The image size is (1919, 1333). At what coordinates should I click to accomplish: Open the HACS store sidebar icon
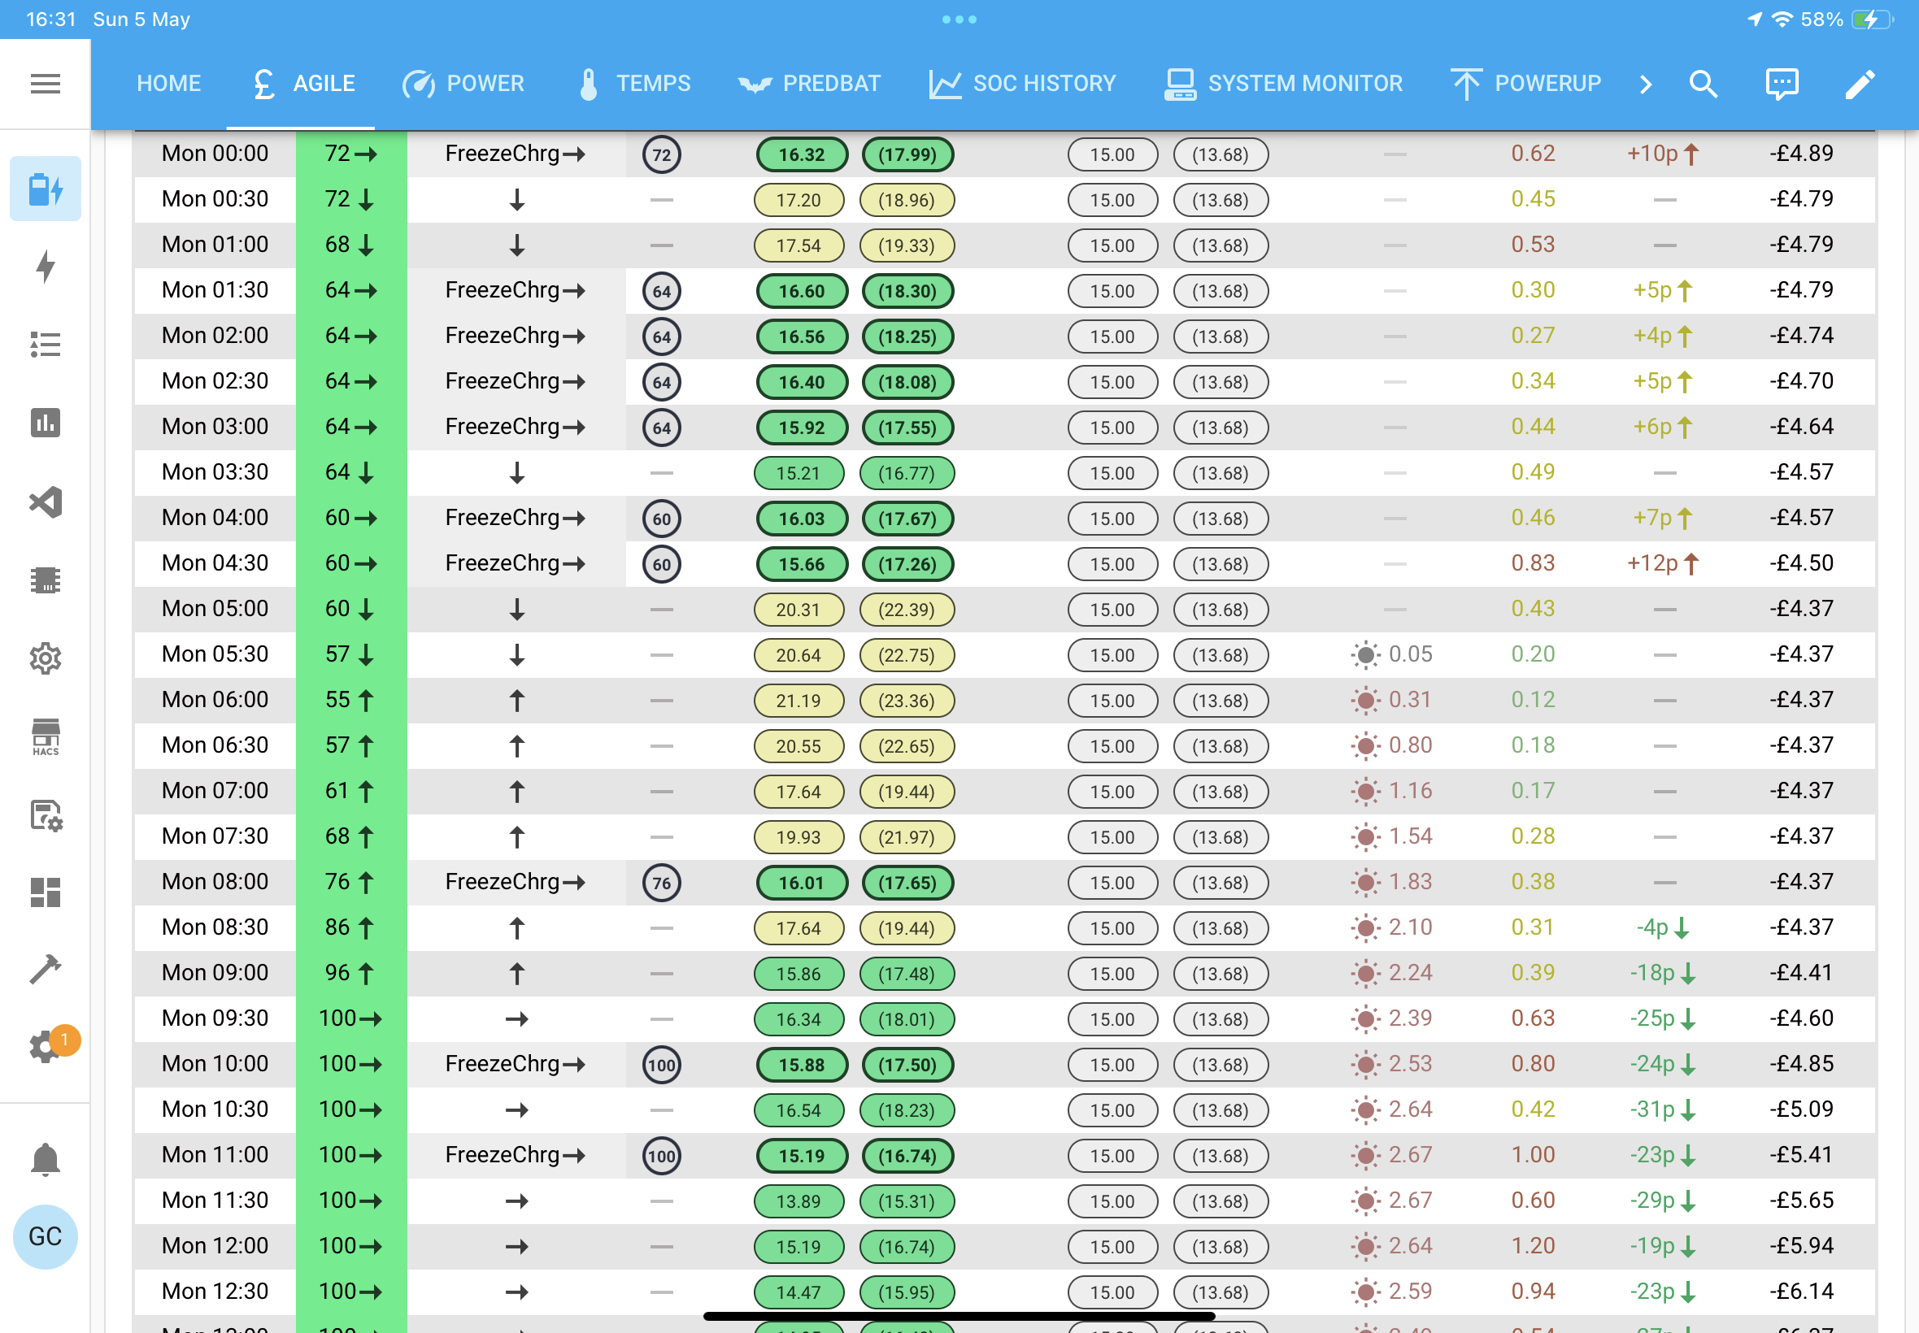[45, 736]
